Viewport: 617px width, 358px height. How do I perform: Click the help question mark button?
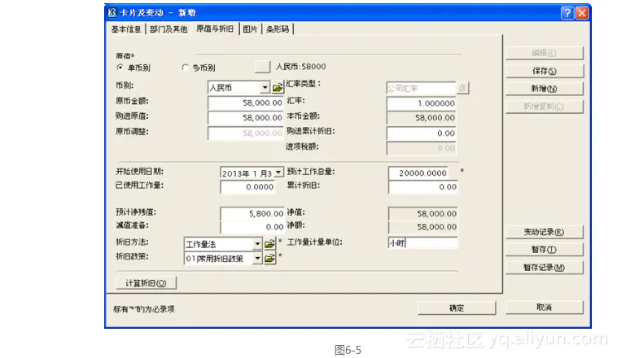click(x=567, y=13)
